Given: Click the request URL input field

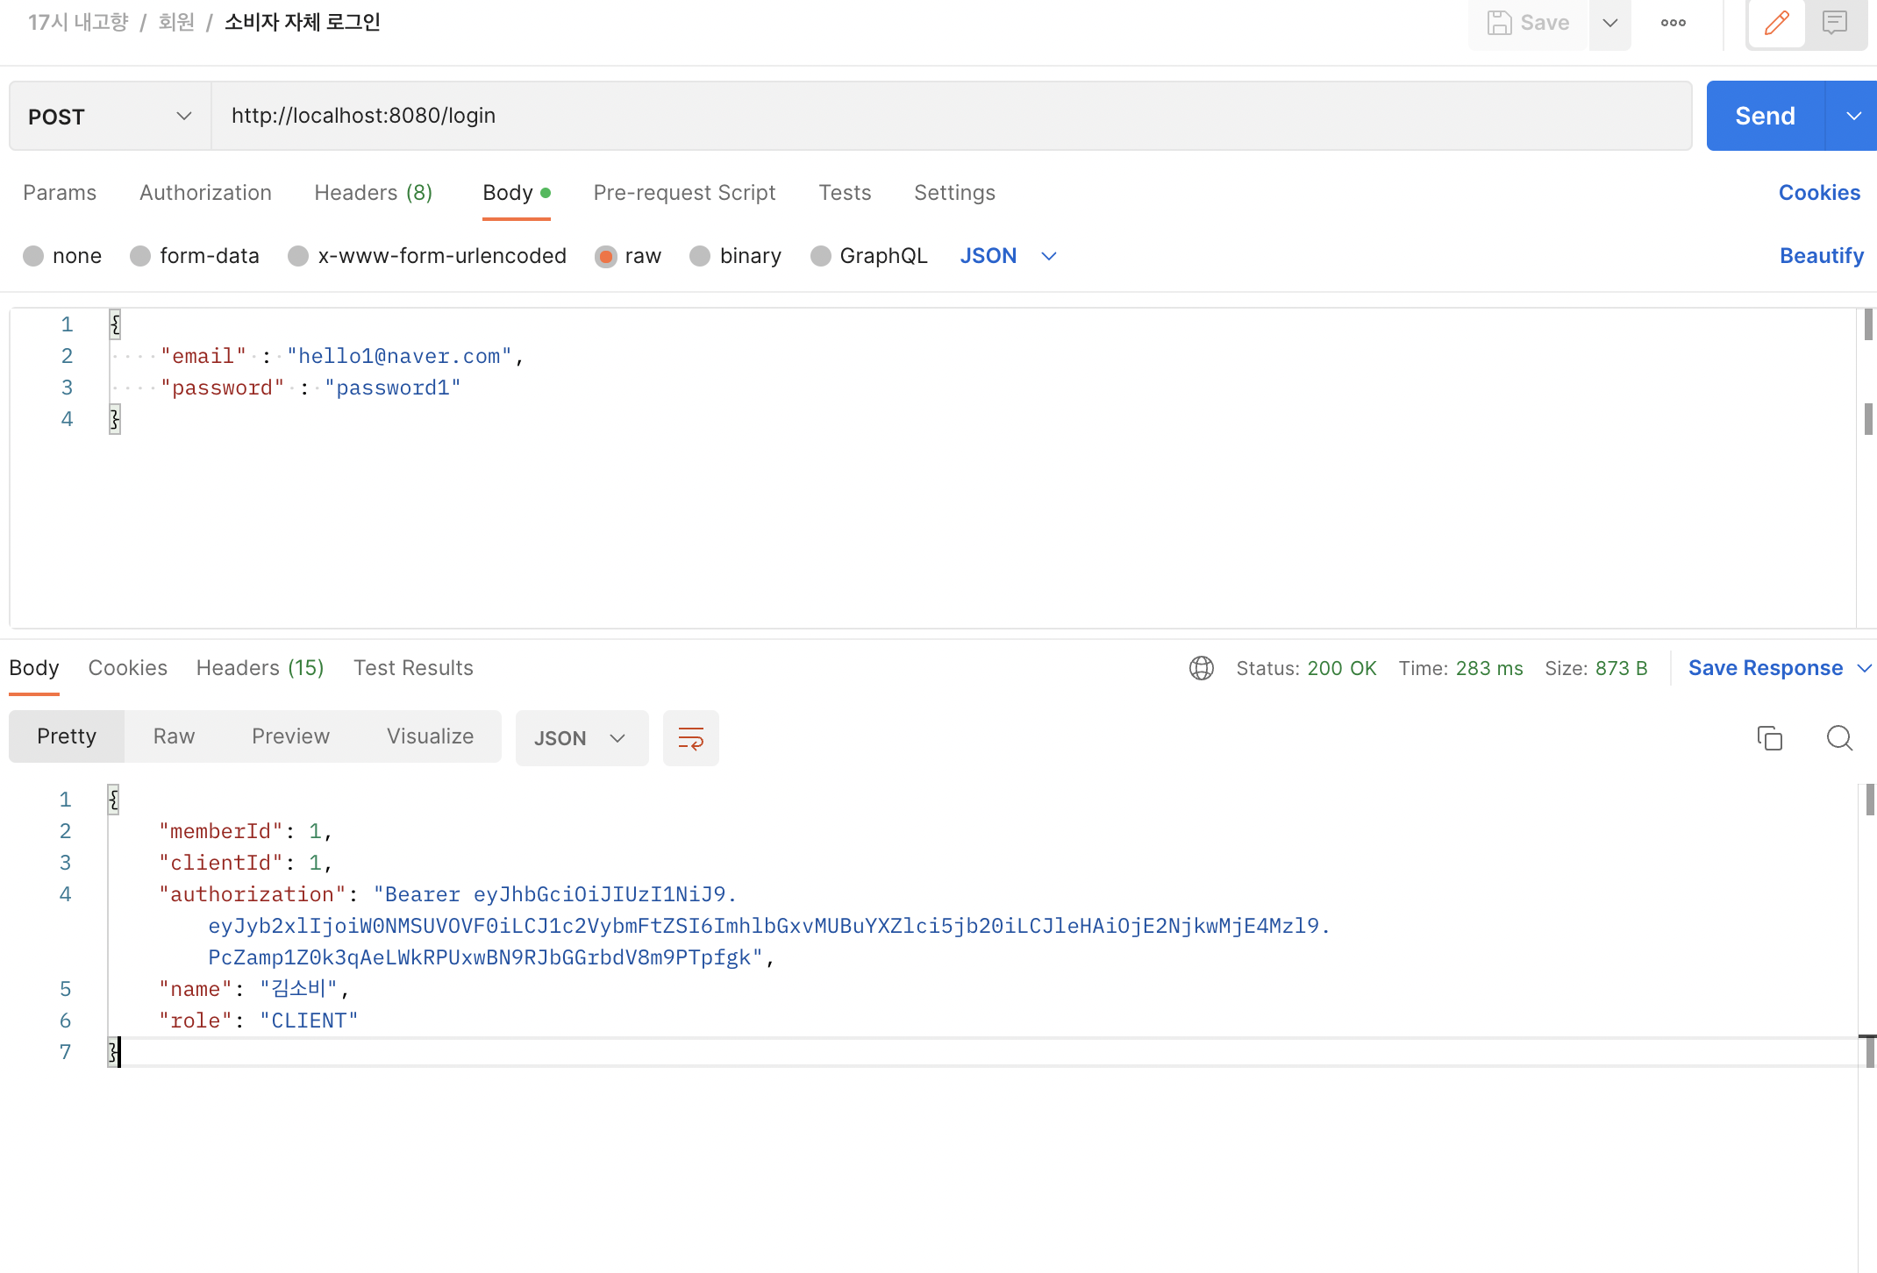Looking at the screenshot, I should pyautogui.click(x=952, y=116).
